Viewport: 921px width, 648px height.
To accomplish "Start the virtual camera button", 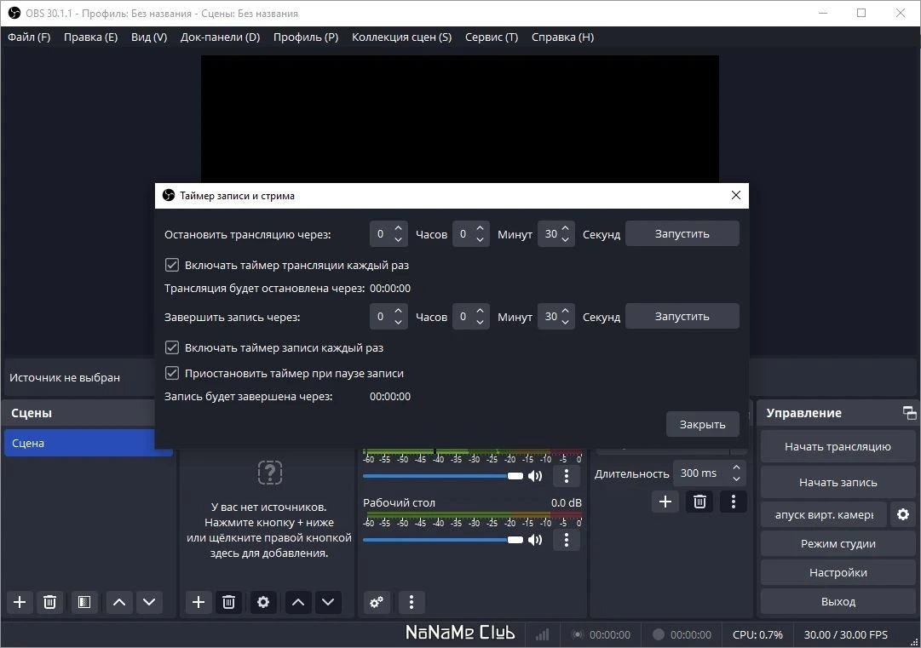I will click(x=824, y=515).
